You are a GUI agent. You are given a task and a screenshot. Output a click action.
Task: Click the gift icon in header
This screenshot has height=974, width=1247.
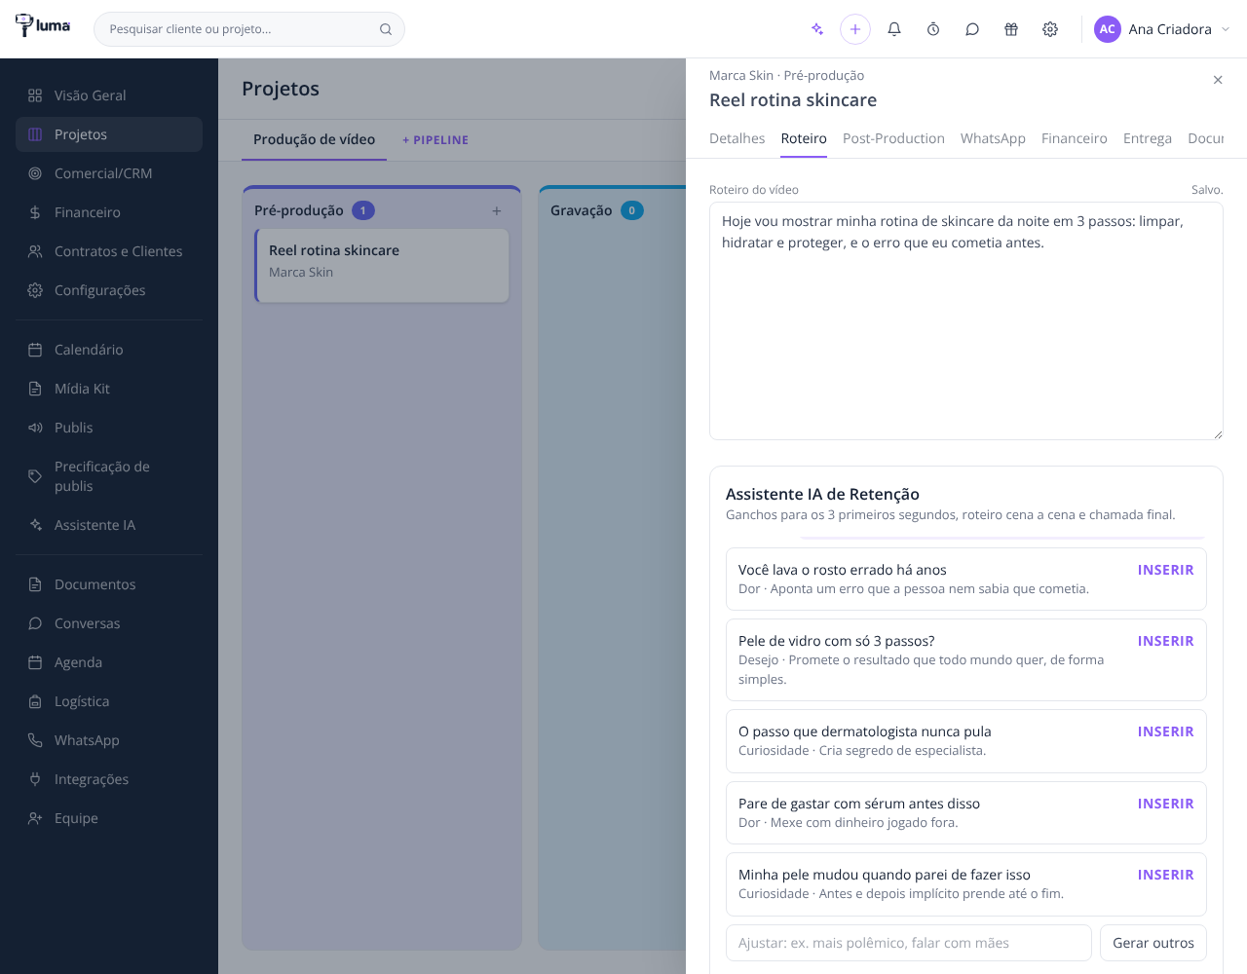coord(1011,29)
